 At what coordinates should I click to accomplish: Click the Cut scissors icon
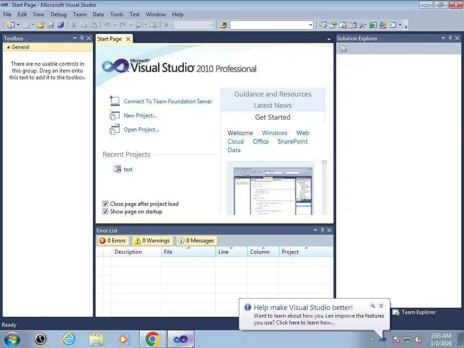point(74,25)
